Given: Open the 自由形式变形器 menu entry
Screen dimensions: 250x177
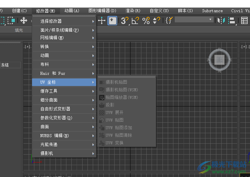Looking at the screenshot, I should point(64,109).
